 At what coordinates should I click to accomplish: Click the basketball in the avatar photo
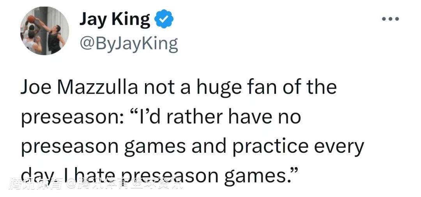click(x=31, y=18)
